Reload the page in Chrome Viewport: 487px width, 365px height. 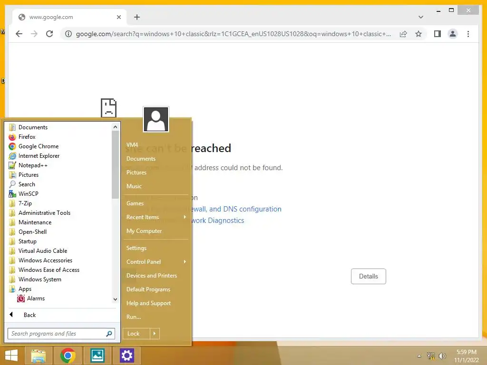49,34
